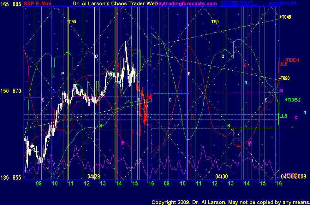Click the green H marker in the 04/30 session
The image size is (310, 205).
pos(229,126)
